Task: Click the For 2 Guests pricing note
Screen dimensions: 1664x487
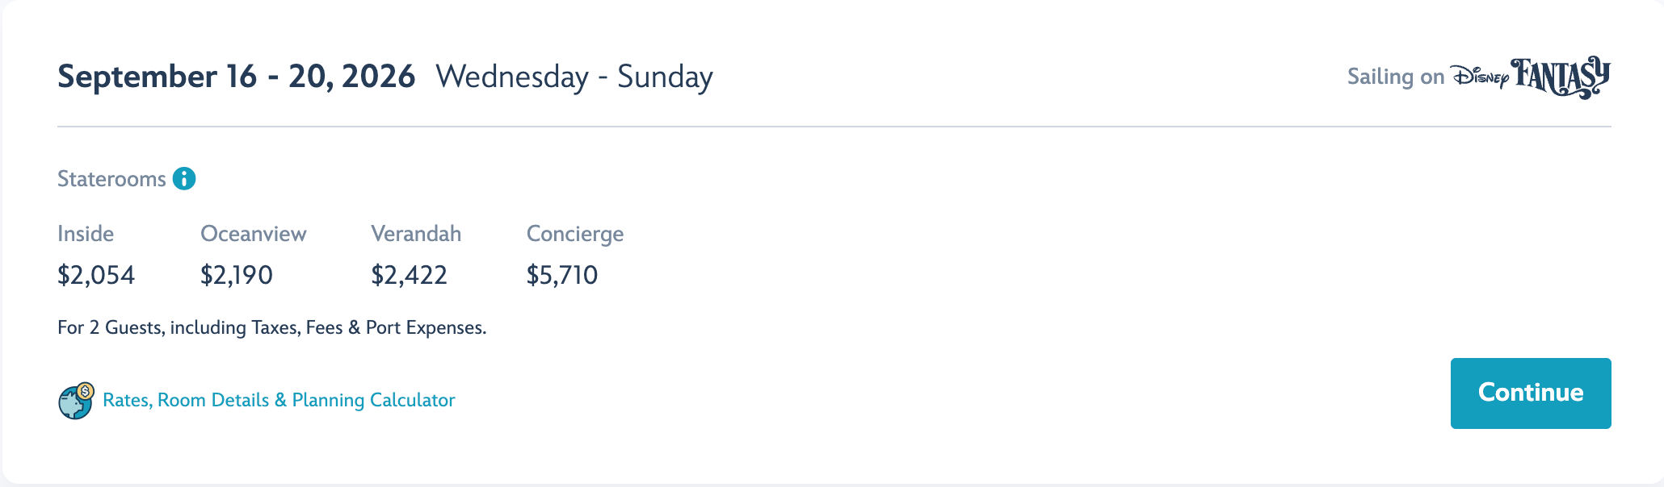Action: [x=271, y=327]
